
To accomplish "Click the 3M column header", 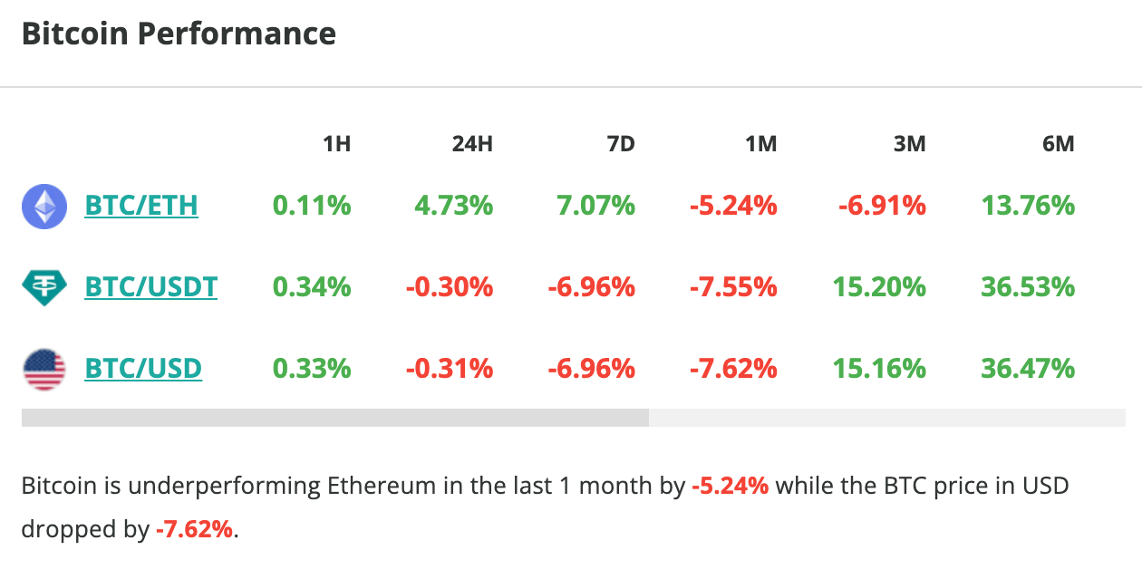I will click(909, 144).
